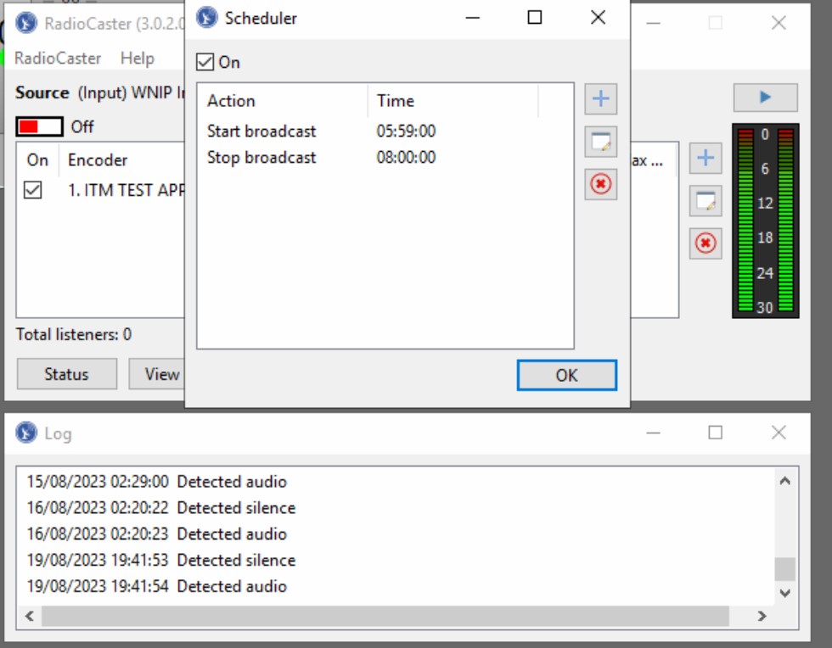Edit the selected scheduler action
Viewport: 832px width, 648px height.
pyautogui.click(x=601, y=142)
